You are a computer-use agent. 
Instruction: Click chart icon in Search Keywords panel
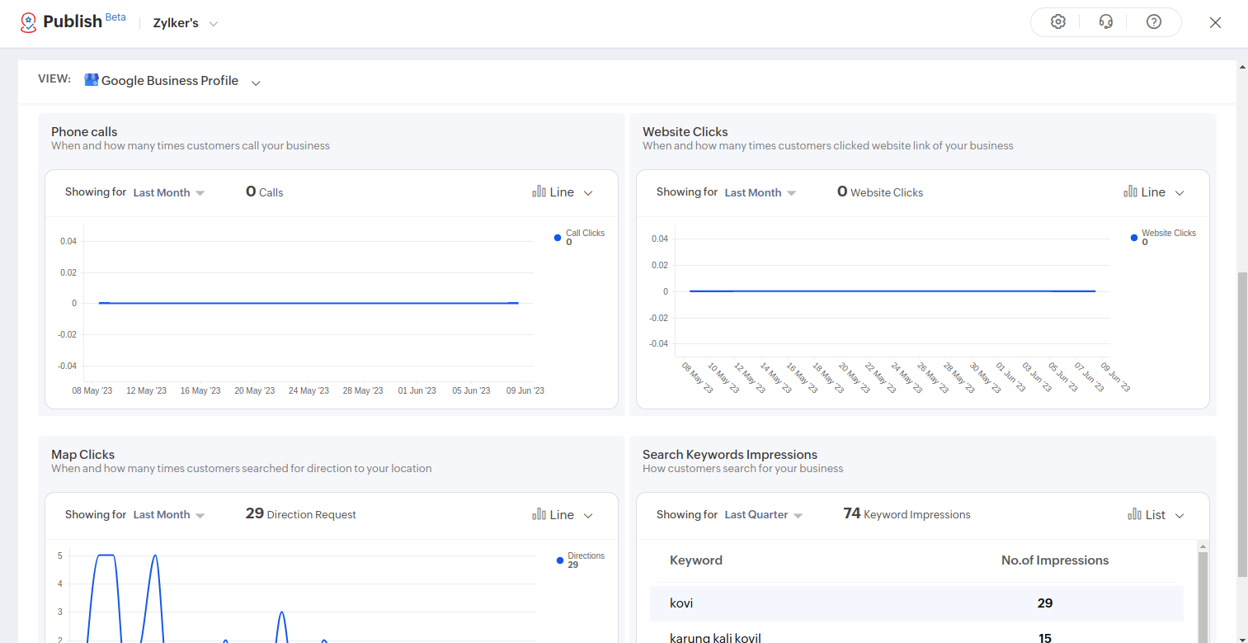point(1135,514)
